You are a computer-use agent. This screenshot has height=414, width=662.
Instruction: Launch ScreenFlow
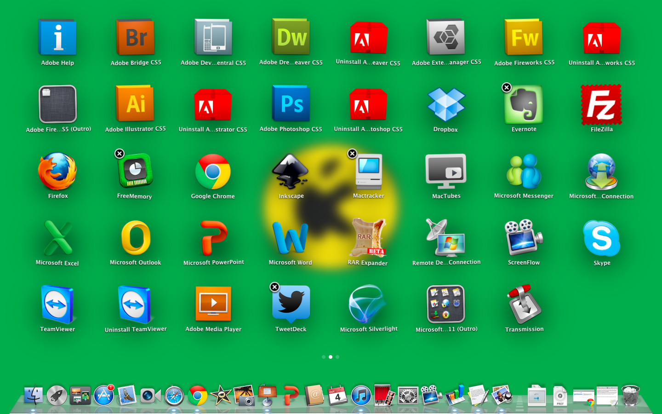[x=524, y=238]
